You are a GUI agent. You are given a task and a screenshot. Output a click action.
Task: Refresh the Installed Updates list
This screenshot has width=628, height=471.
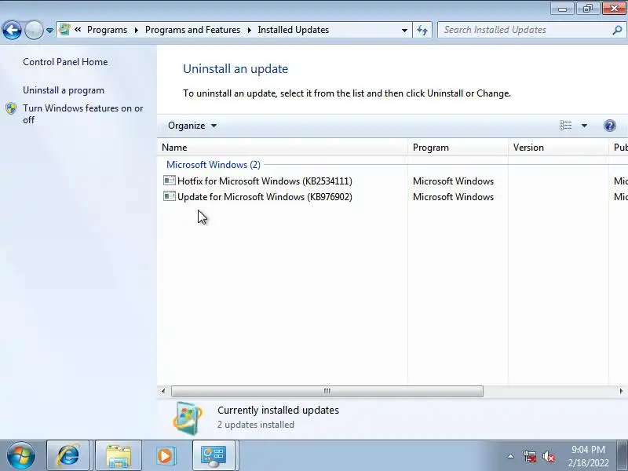422,30
